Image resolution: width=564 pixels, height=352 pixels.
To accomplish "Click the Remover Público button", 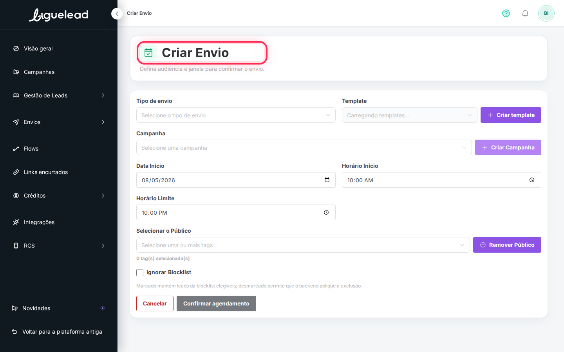I will 507,245.
